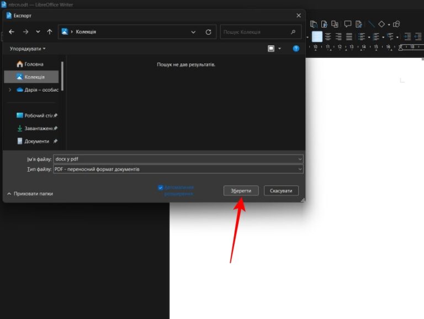Go up one folder level

point(50,32)
